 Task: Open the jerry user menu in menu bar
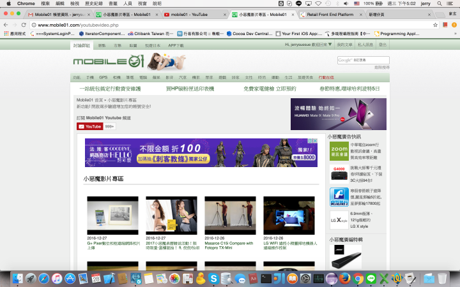pyautogui.click(x=425, y=4)
